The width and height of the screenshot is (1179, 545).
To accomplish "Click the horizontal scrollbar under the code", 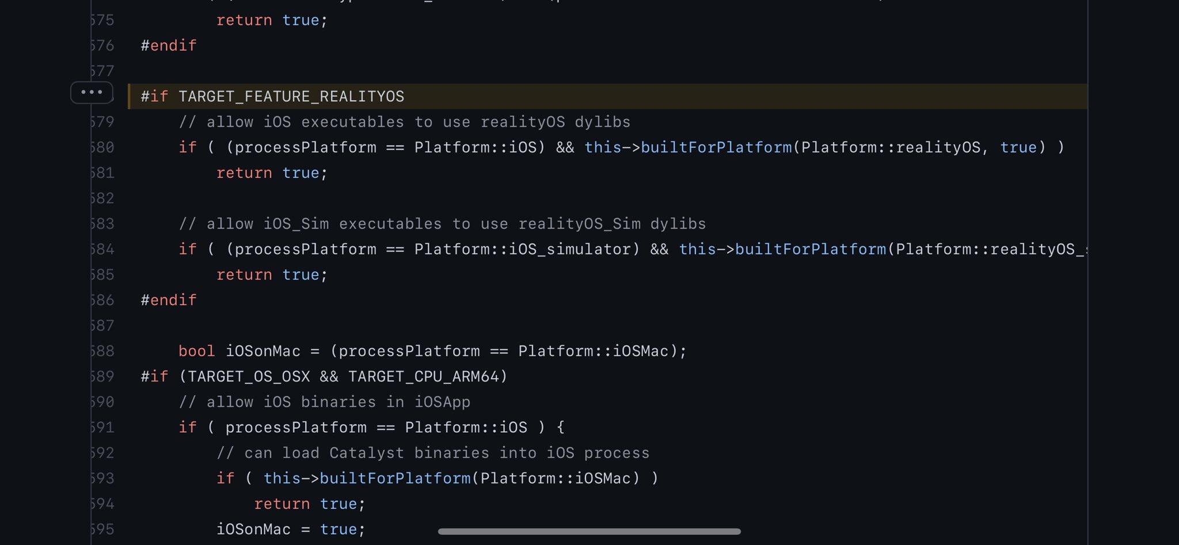I will (x=589, y=531).
